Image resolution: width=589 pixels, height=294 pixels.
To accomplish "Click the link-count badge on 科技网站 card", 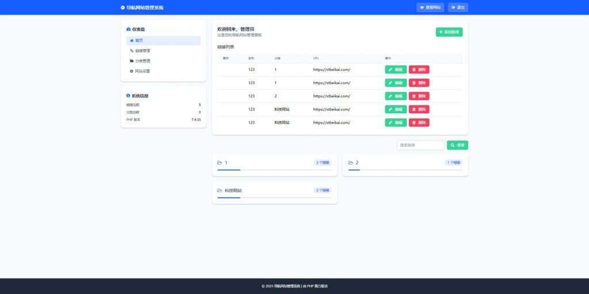I will [323, 190].
